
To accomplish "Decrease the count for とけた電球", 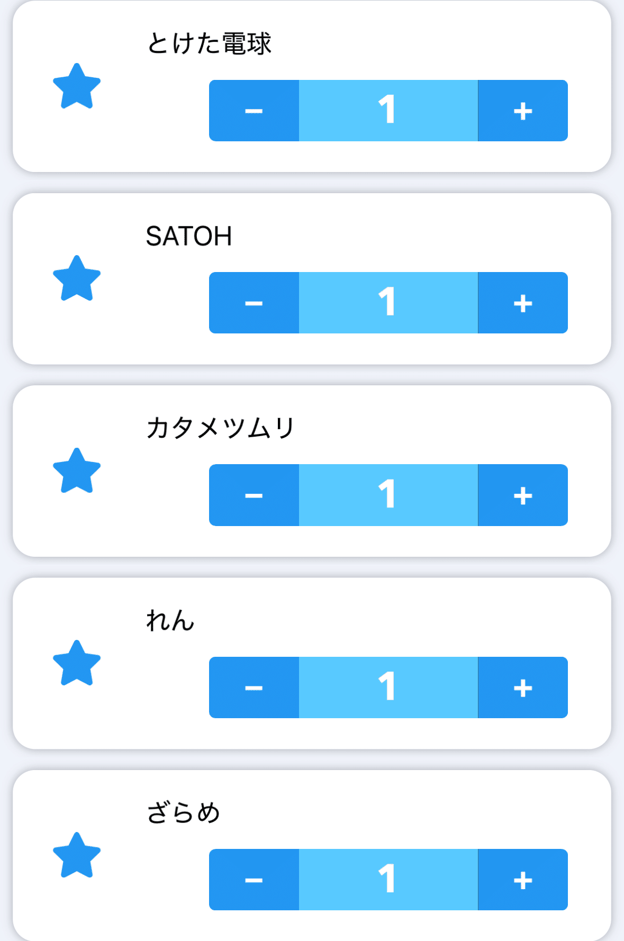I will click(254, 111).
